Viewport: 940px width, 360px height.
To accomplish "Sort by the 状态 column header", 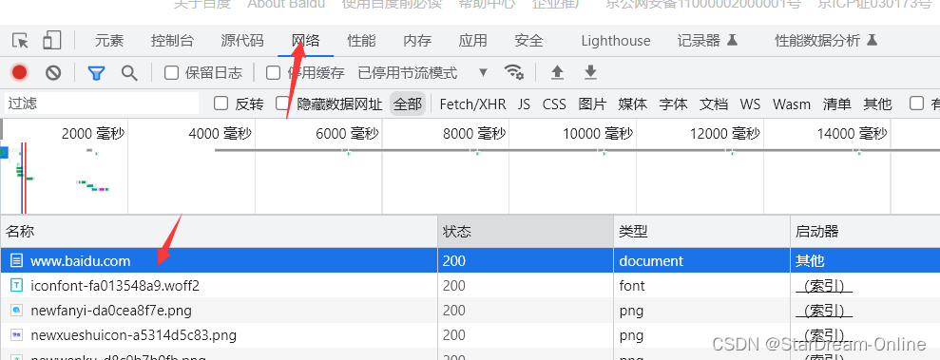I will coord(526,231).
